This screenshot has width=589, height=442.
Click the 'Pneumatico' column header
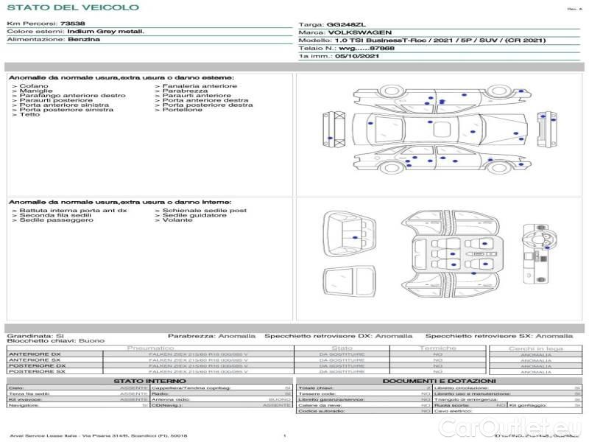point(151,348)
